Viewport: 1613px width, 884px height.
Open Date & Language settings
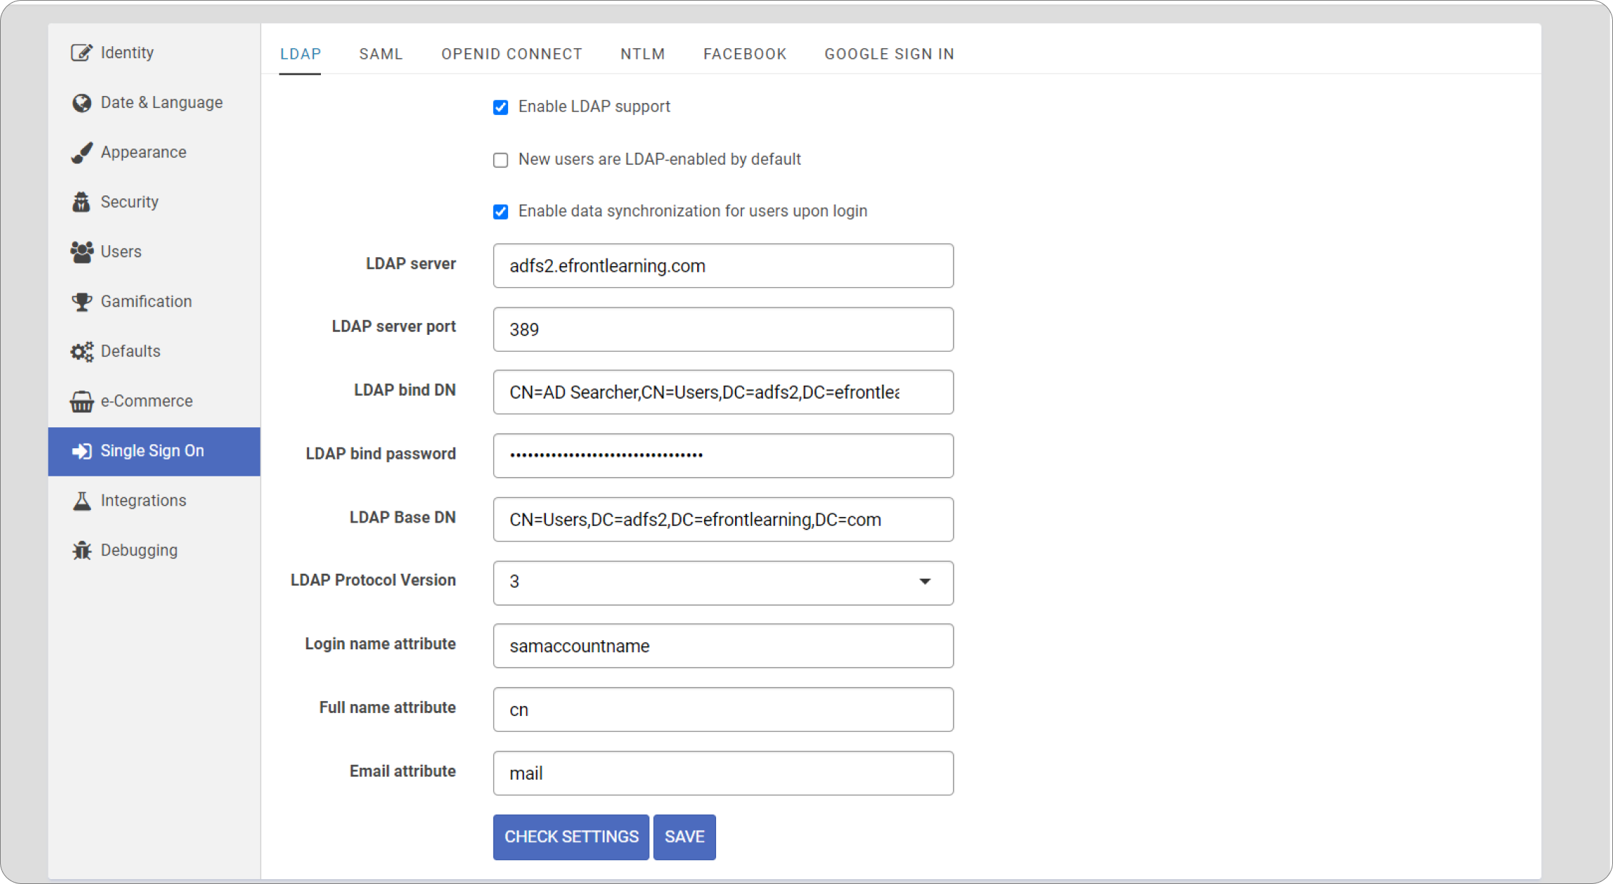pyautogui.click(x=154, y=103)
